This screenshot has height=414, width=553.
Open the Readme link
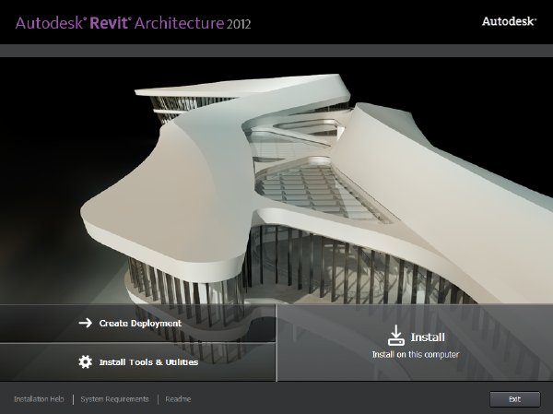pyautogui.click(x=178, y=399)
